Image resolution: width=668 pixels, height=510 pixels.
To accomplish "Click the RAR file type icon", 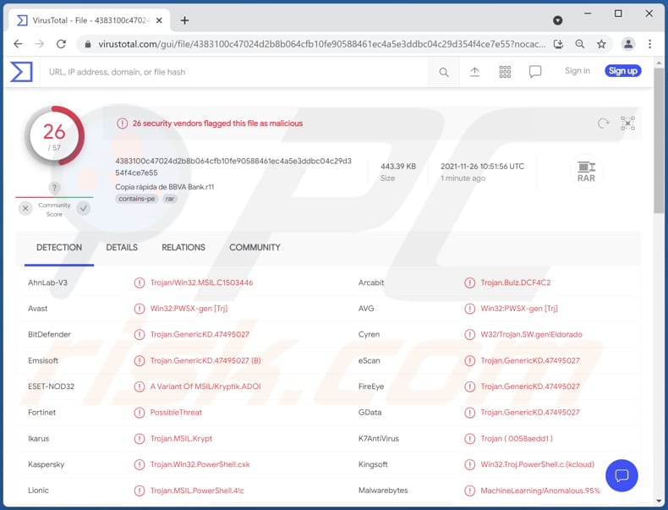I will pyautogui.click(x=586, y=172).
